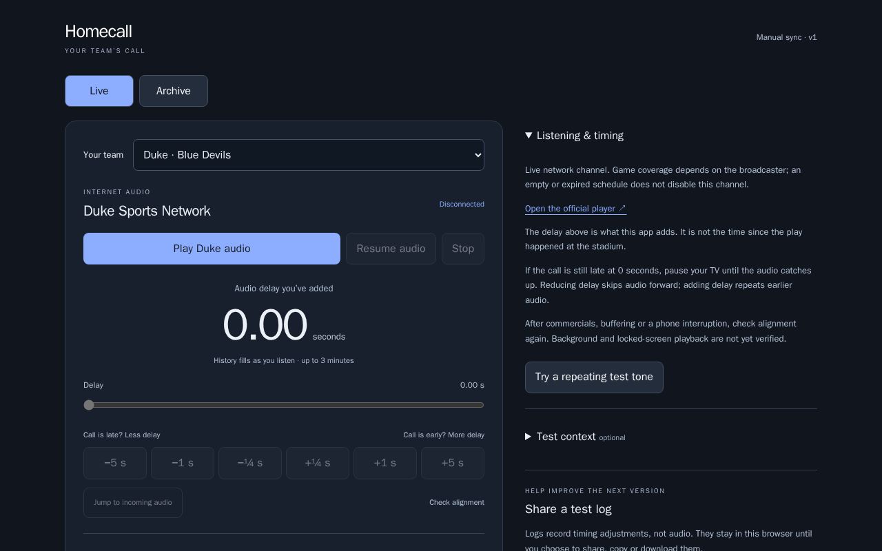The image size is (882, 551).
Task: Click History fills as you listen text
Action: click(x=284, y=361)
